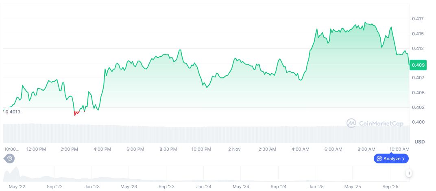Click the history clock icon below the chart
The width and height of the screenshot is (436, 191).
point(10,158)
